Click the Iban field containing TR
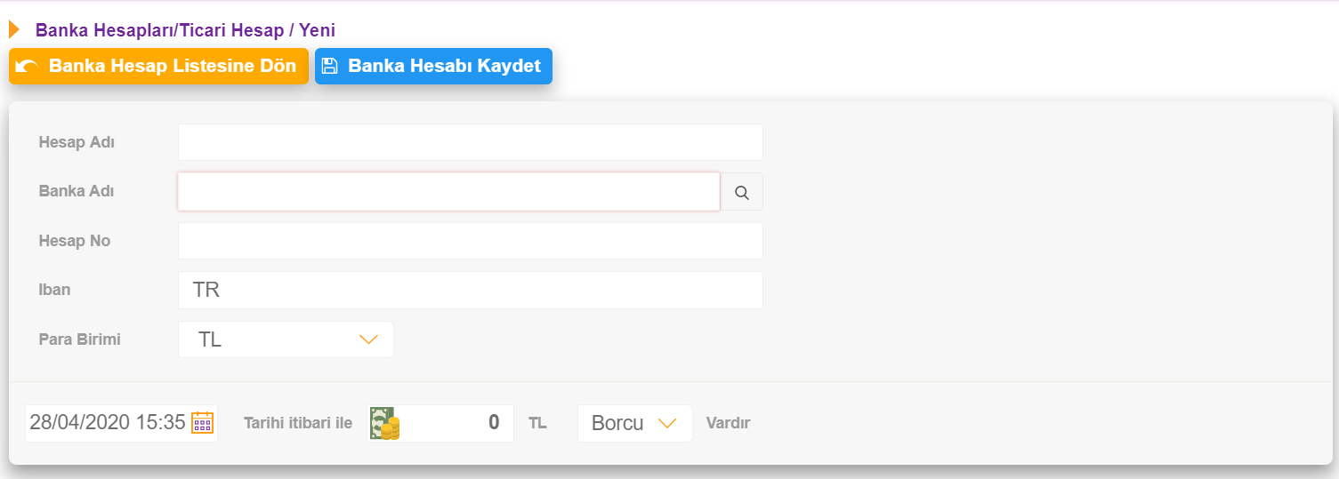The width and height of the screenshot is (1339, 479). 471,291
